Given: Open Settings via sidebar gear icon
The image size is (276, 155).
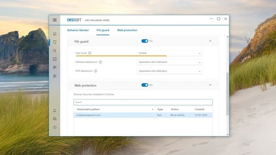Looking at the screenshot, I should pyautogui.click(x=55, y=76).
